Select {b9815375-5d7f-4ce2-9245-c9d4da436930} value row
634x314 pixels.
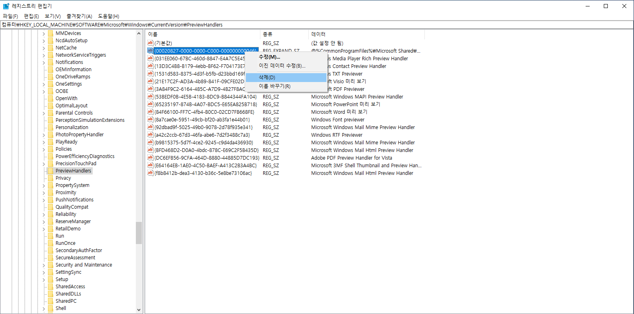click(x=204, y=142)
